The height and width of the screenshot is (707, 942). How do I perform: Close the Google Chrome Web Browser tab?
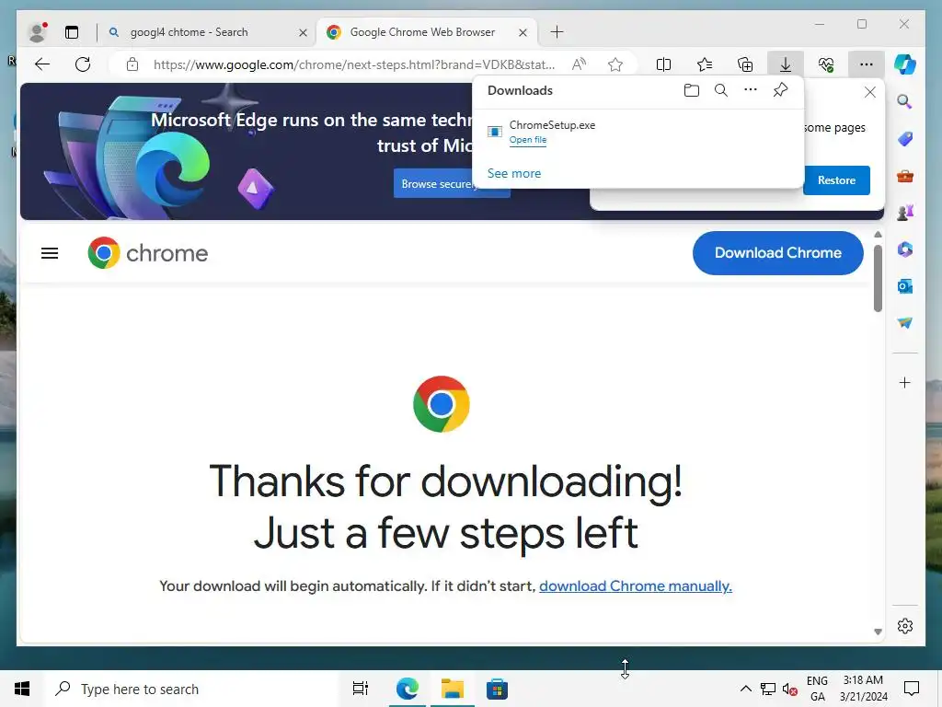coord(523,32)
